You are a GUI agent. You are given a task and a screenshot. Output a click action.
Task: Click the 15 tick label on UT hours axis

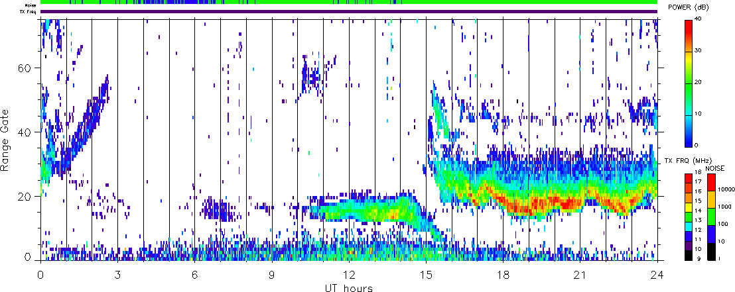pyautogui.click(x=426, y=275)
